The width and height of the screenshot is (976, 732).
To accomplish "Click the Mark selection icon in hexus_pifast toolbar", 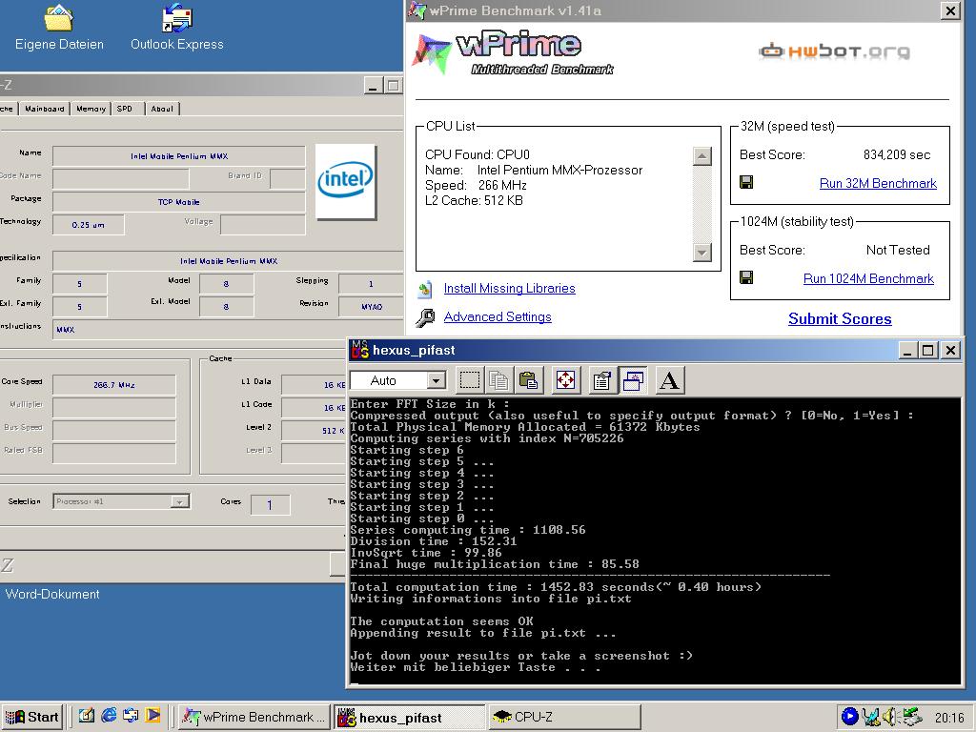I will point(470,380).
